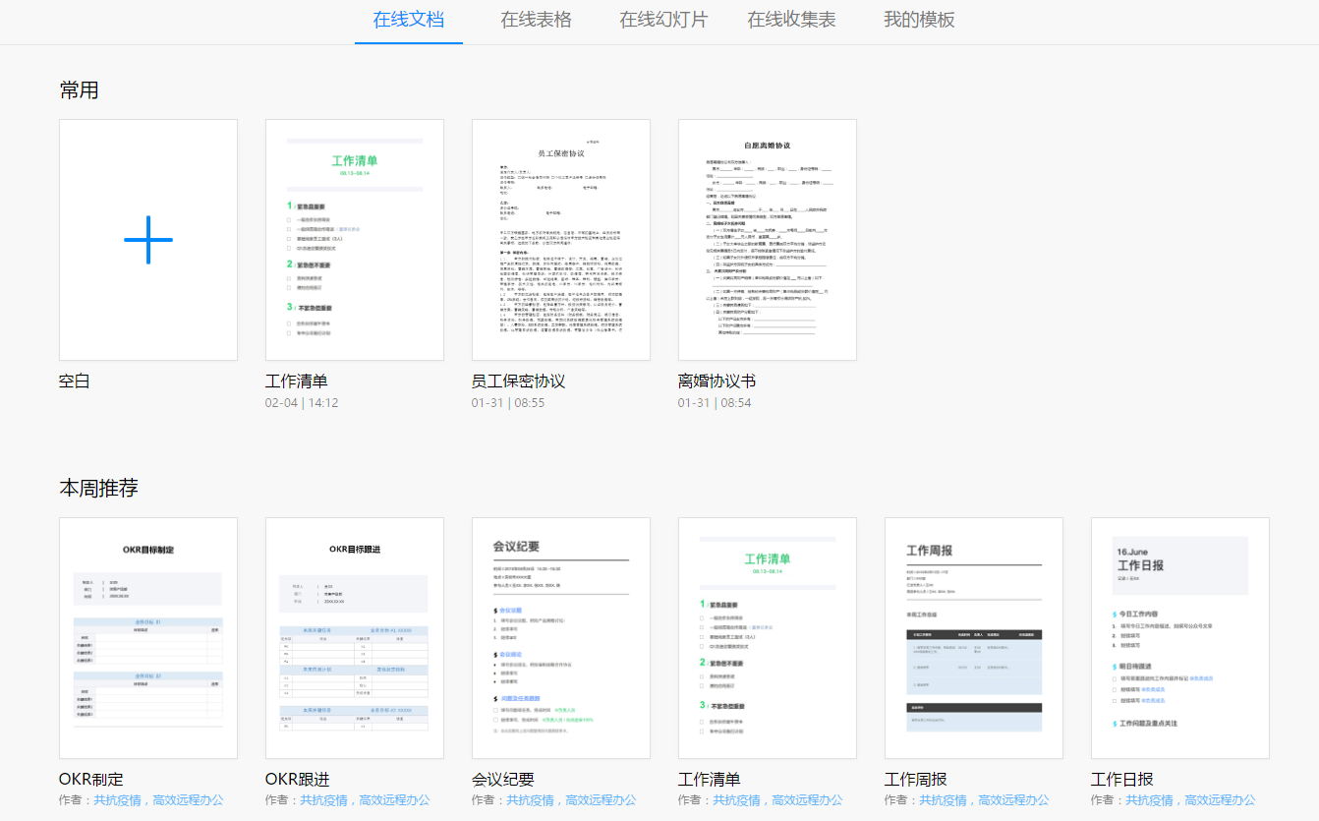Open the 工作日报 template
This screenshot has height=821, width=1319.
pyautogui.click(x=1179, y=637)
